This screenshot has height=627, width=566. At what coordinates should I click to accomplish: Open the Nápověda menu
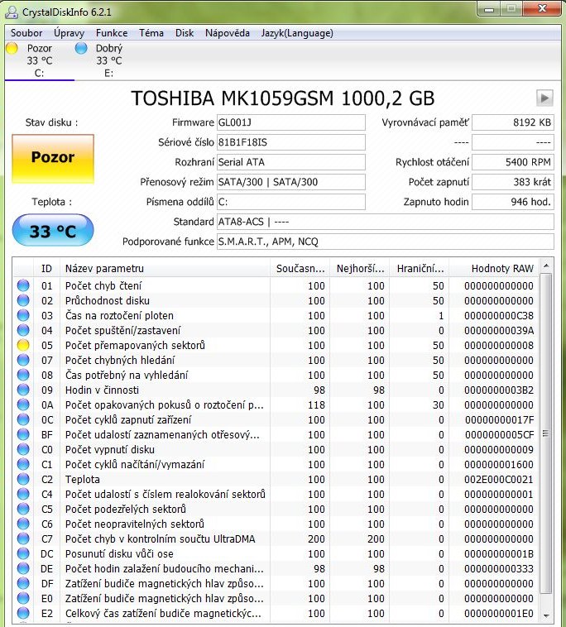click(x=227, y=33)
